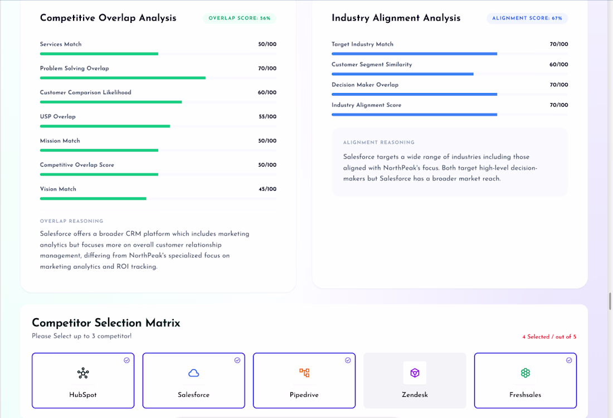Click the '4 Selected / out of 5' counter
Screen dimensions: 613x418
(549, 337)
